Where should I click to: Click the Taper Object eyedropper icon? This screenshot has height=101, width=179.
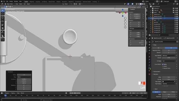tap(175, 82)
